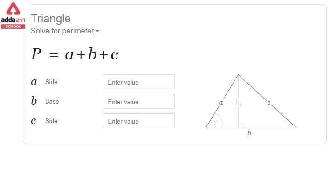Screen dimensions: 330x184
Task: Click the Base text label
Action: [x=52, y=102]
